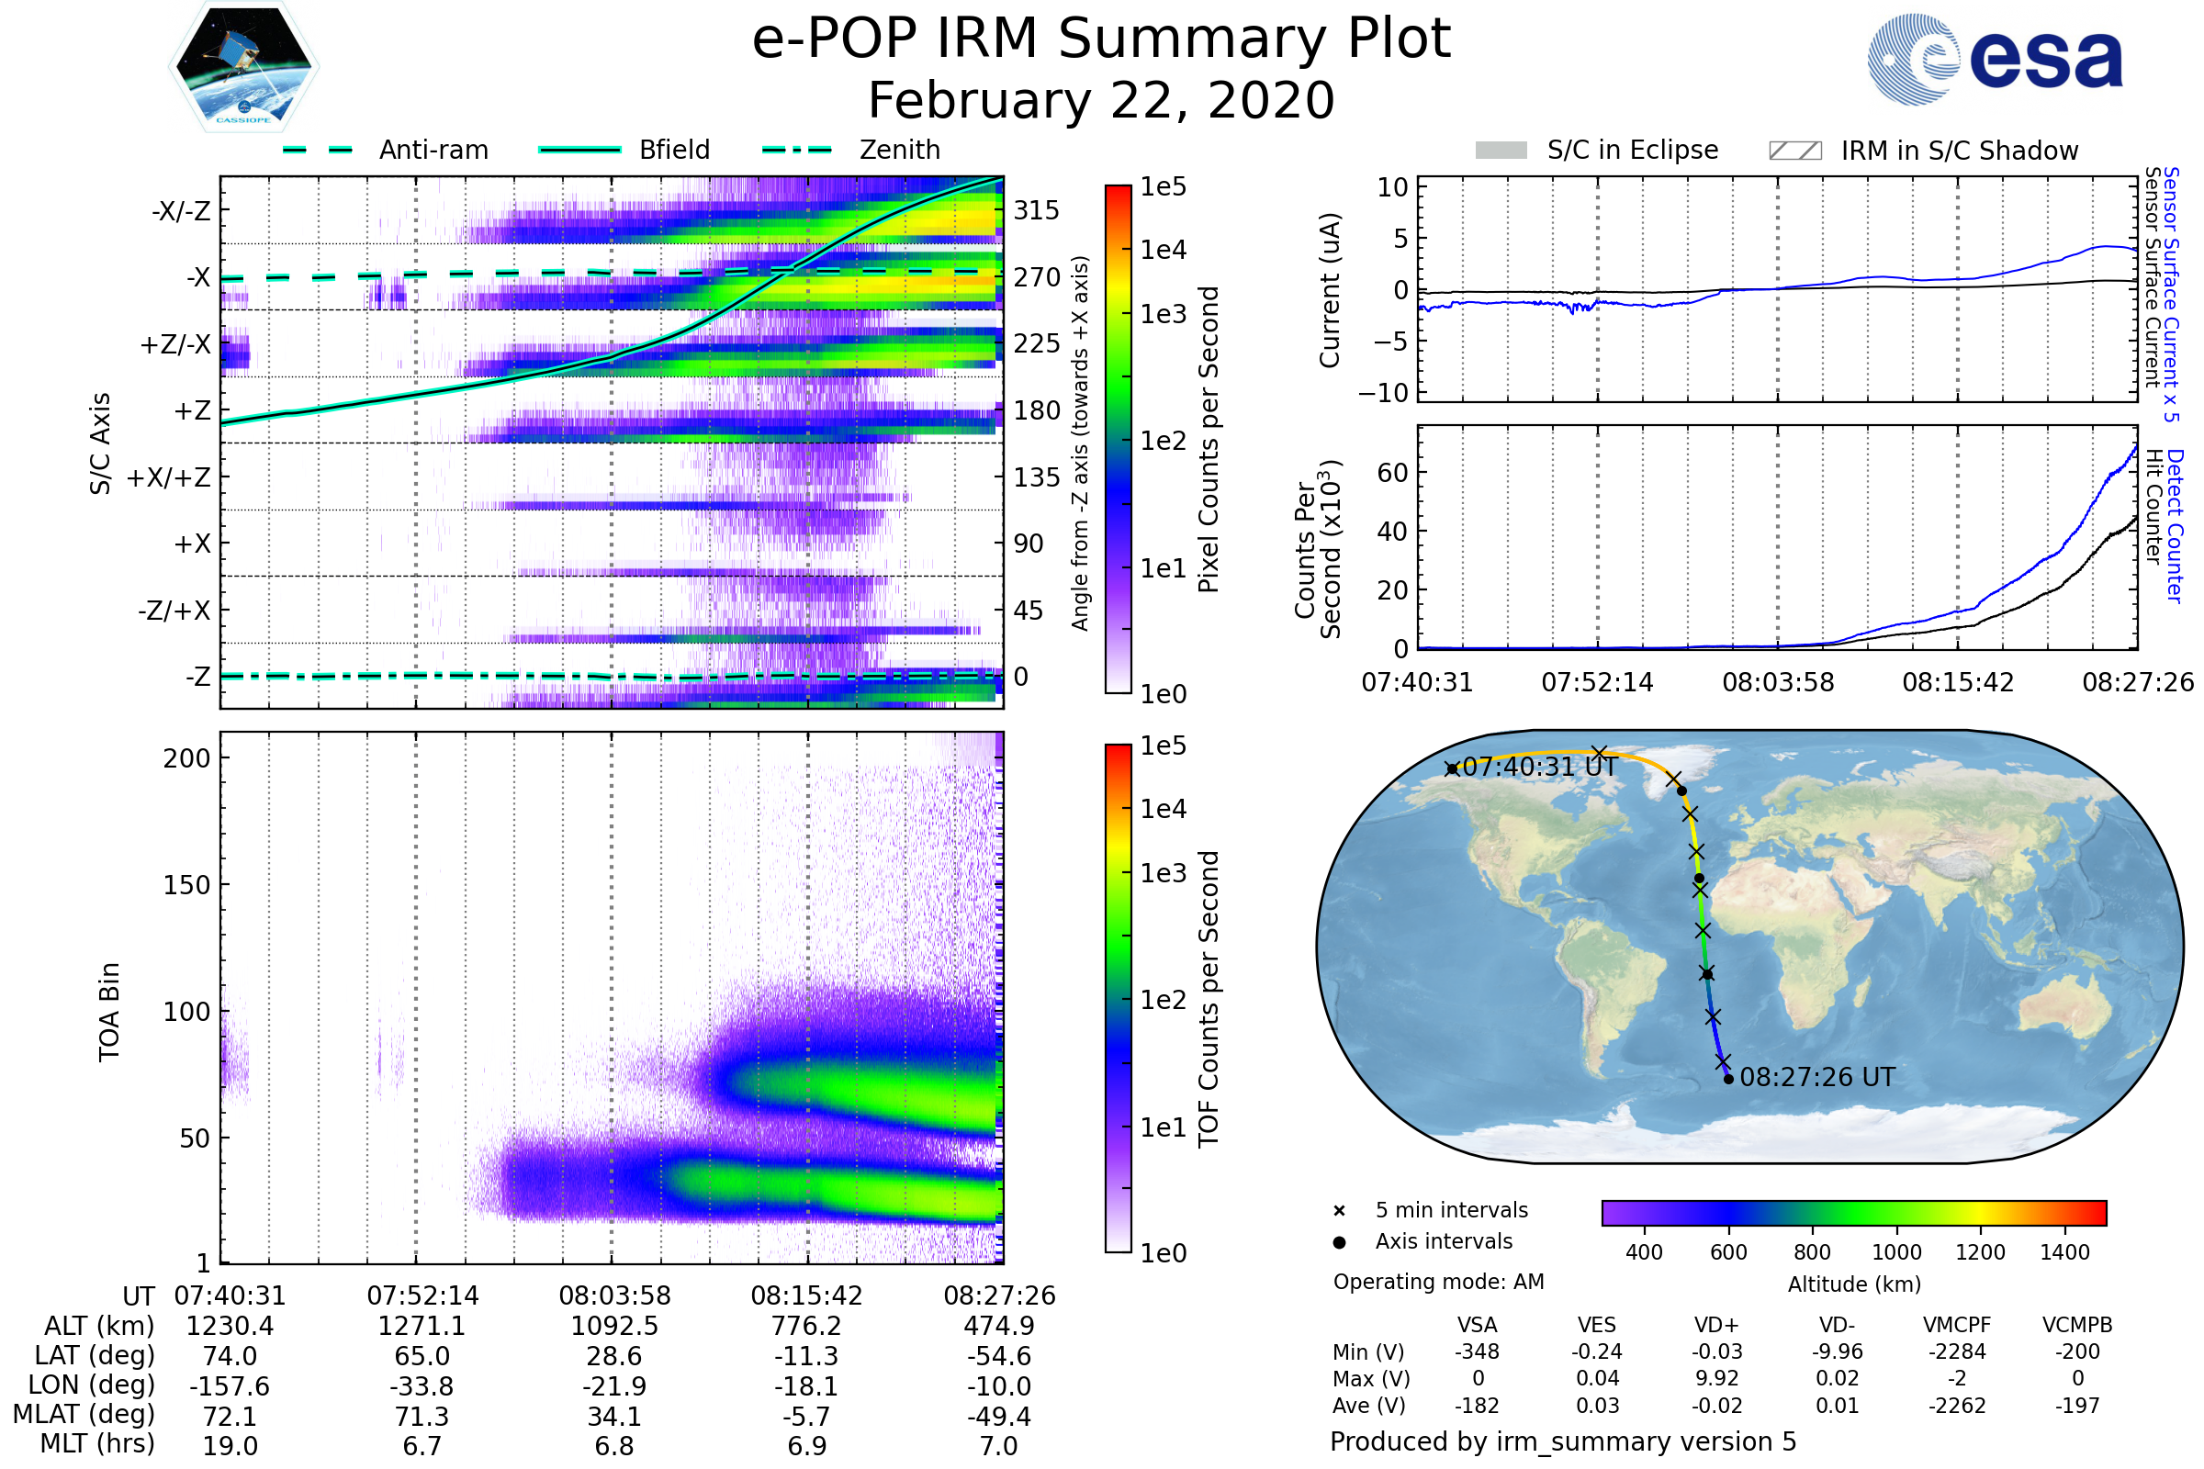Click the TOF Counts per Second colorbar
This screenshot has width=2204, height=1469.
1118,998
